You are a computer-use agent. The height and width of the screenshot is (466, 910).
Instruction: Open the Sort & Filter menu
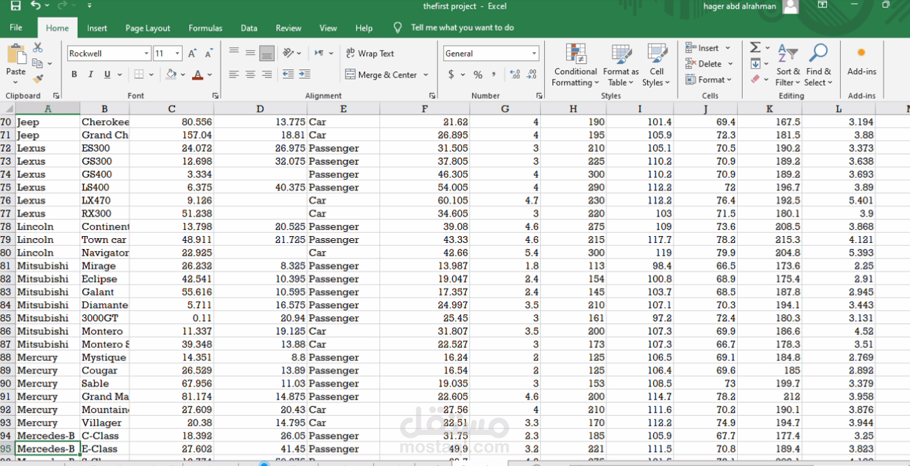pos(788,66)
